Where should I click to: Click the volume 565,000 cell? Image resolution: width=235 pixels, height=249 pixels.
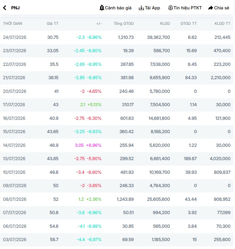coord(161,226)
